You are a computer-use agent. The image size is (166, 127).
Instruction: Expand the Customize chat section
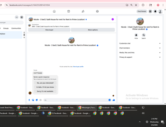(x=140, y=43)
